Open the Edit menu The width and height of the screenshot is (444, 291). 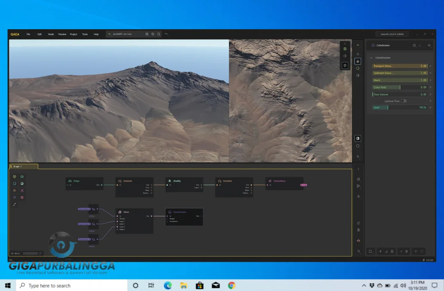[x=40, y=34]
